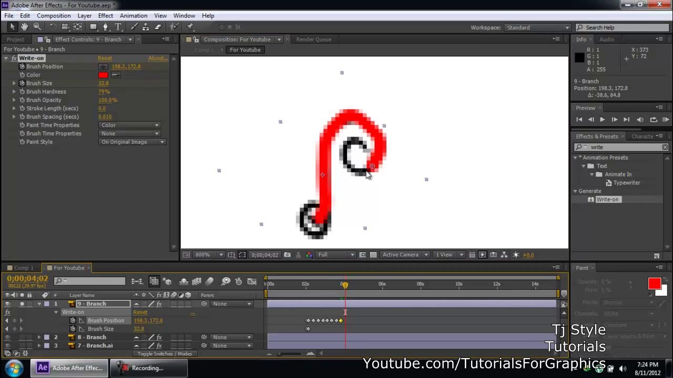Click the Brainstorm icon in timeline
673x378 pixels.
click(x=226, y=281)
